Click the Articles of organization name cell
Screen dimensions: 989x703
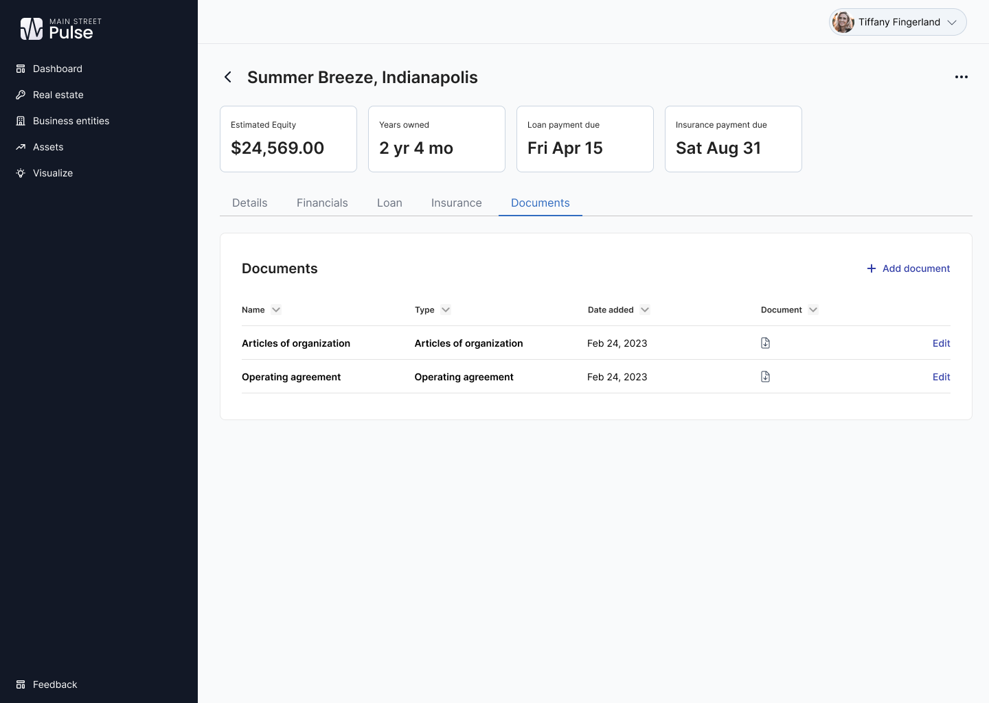(x=296, y=343)
